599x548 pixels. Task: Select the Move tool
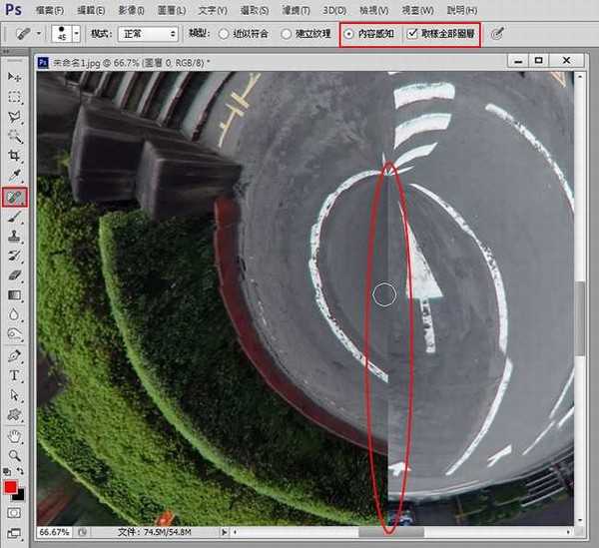point(15,77)
